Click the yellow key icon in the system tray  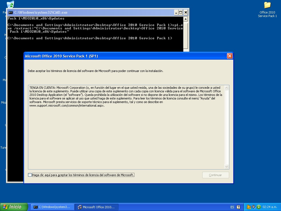pyautogui.click(x=249, y=207)
